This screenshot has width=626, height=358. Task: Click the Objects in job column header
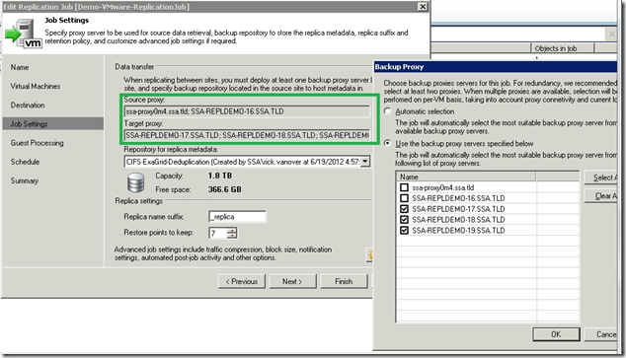562,48
